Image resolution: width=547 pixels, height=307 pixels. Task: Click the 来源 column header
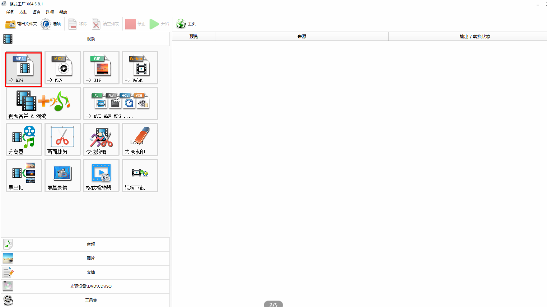[301, 37]
